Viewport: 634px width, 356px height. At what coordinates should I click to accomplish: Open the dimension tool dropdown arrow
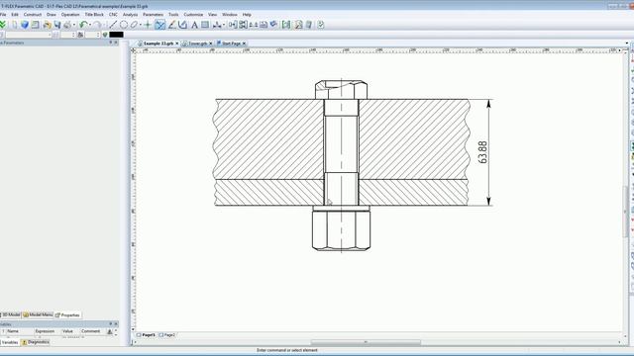[x=224, y=25]
